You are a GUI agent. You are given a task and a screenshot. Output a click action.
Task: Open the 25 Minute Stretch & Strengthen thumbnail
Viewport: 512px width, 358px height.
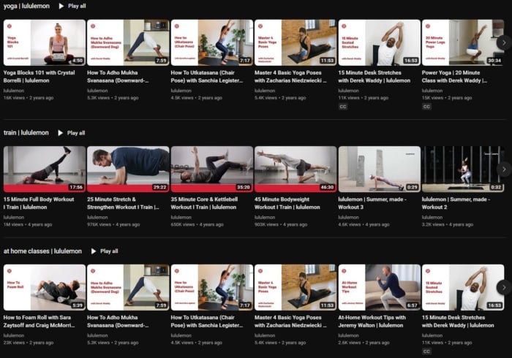point(128,170)
